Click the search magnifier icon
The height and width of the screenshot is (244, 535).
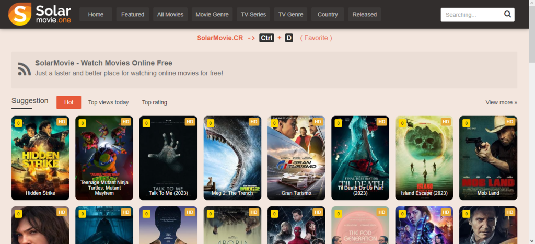[x=507, y=14]
